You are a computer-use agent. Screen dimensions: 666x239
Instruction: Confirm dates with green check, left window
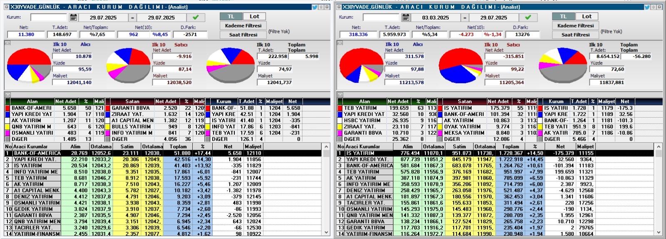pos(196,17)
